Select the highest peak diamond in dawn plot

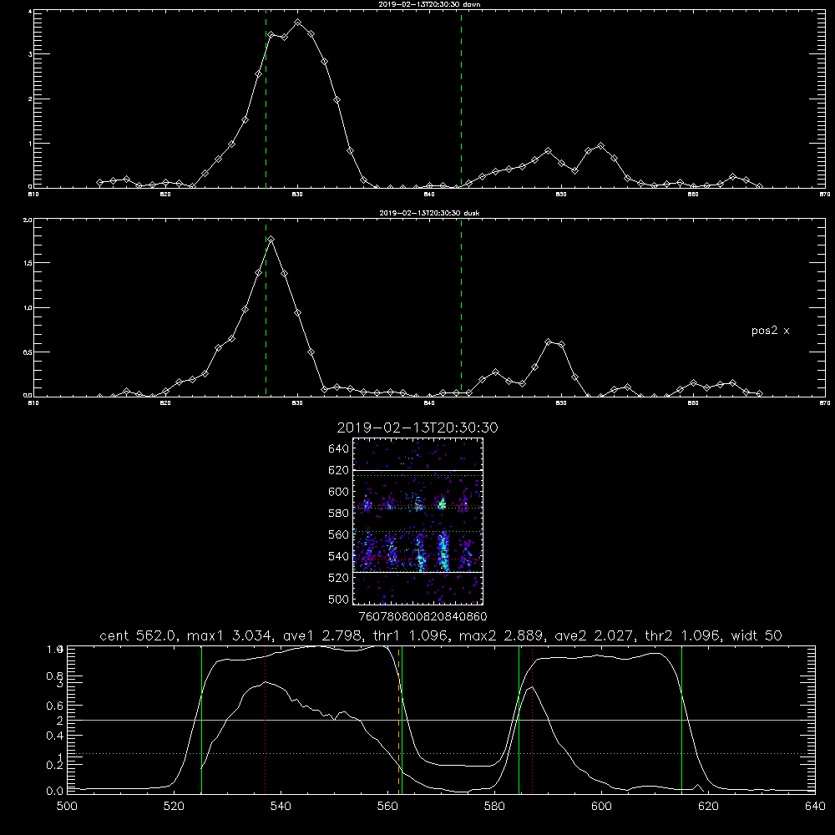coord(298,23)
